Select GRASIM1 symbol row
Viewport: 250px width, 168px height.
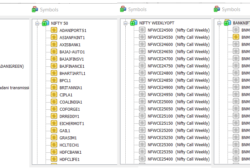(x=68, y=138)
